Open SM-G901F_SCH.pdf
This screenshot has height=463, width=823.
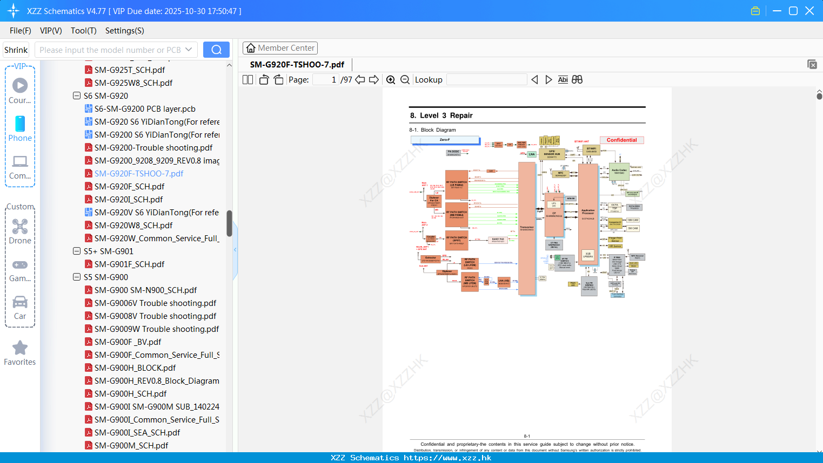129,264
